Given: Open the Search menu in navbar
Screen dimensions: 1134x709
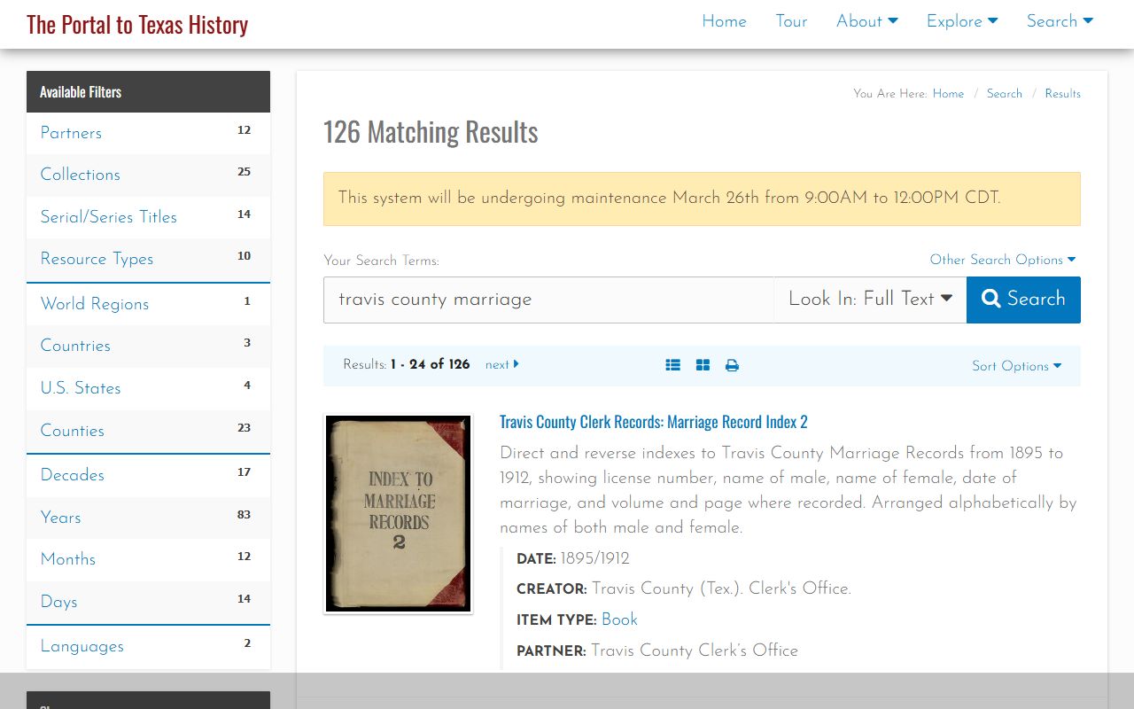Looking at the screenshot, I should pyautogui.click(x=1060, y=21).
